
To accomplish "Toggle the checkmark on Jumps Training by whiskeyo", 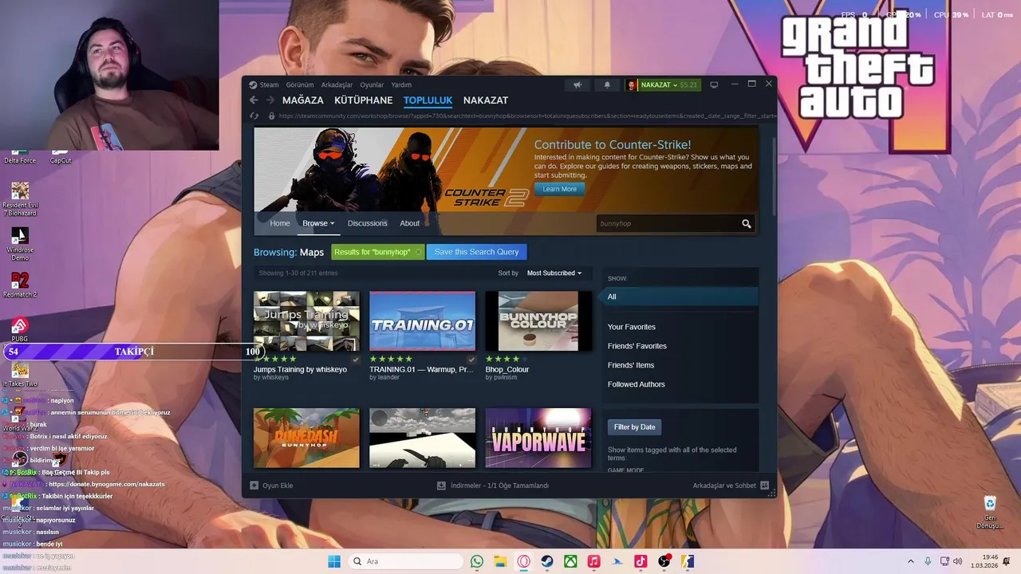I will (356, 360).
